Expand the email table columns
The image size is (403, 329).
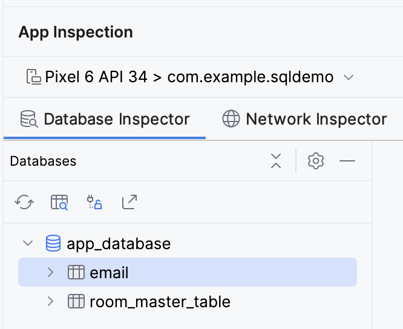click(51, 273)
